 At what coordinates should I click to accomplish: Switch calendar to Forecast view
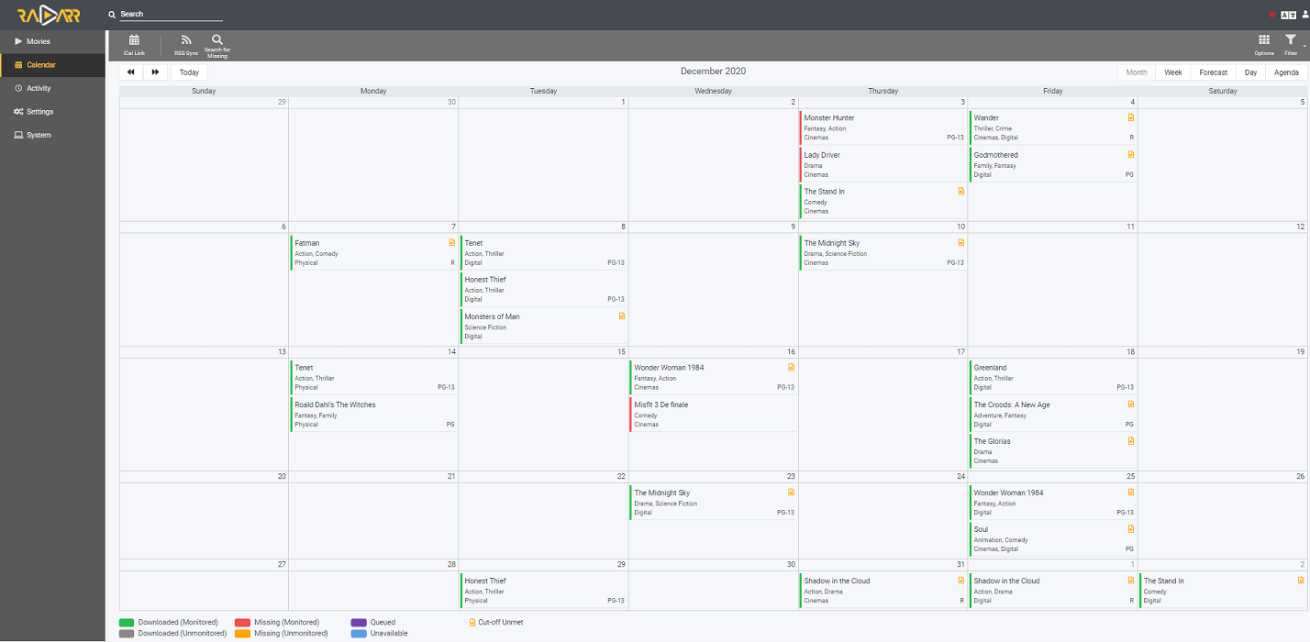(1213, 72)
